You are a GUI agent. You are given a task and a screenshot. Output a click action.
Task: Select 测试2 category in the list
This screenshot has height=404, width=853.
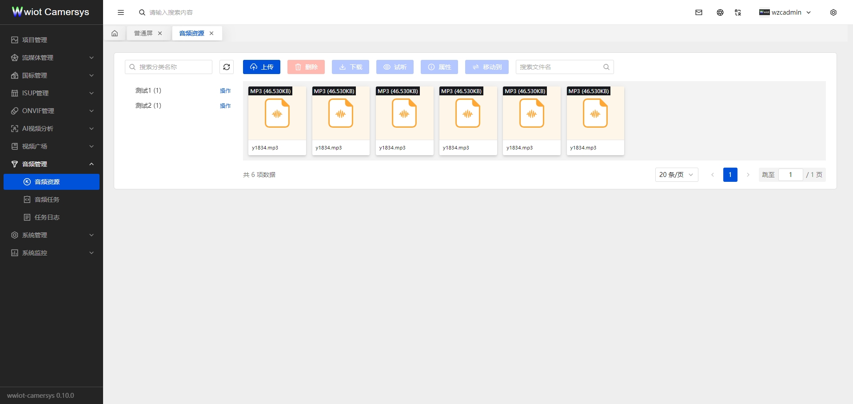coord(148,106)
